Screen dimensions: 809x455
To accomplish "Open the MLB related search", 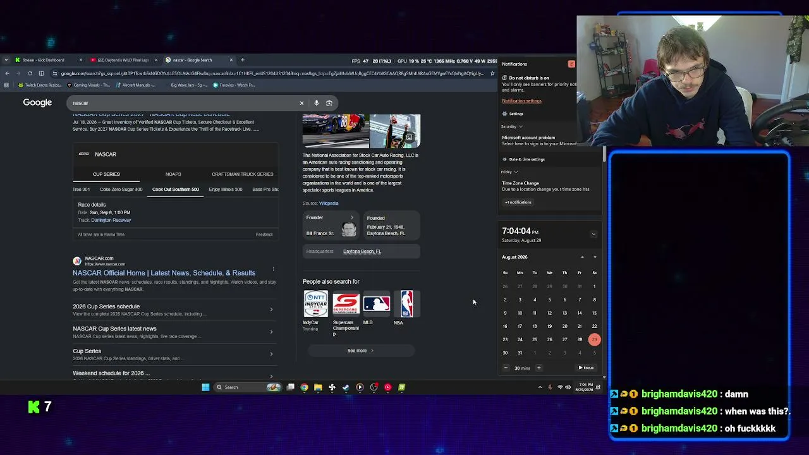I will coord(376,308).
